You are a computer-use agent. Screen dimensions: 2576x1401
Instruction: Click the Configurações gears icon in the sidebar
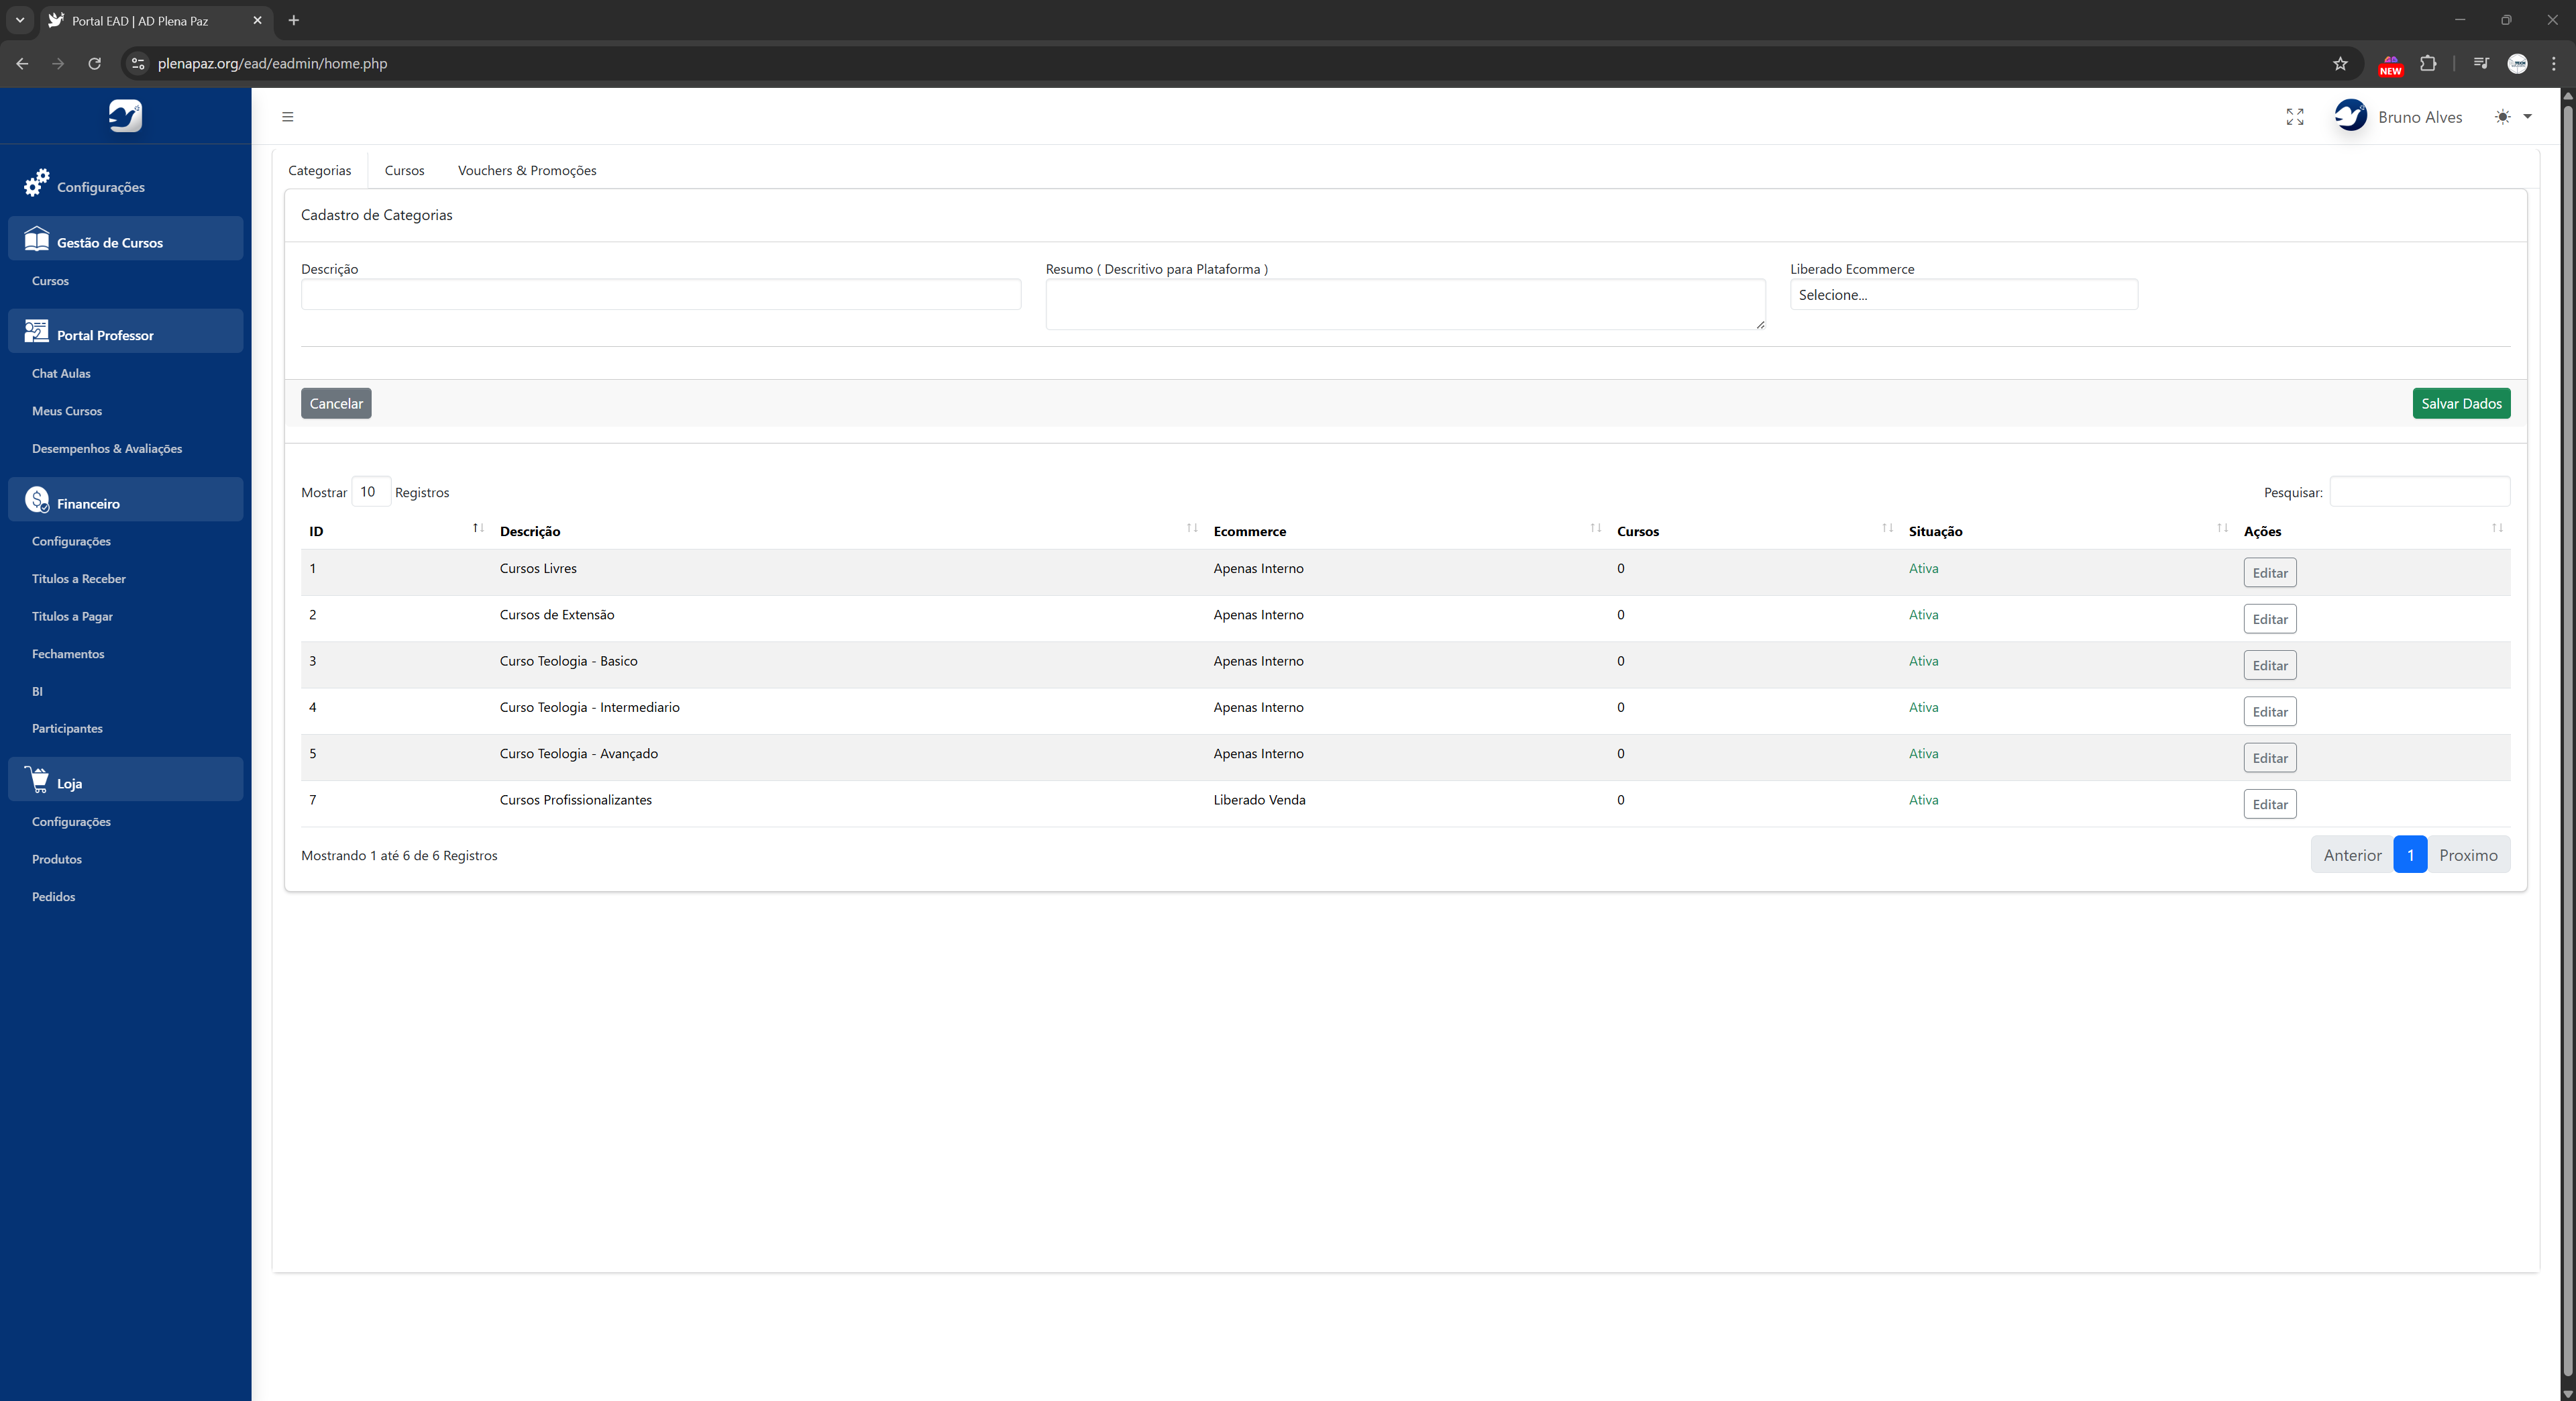tap(37, 183)
